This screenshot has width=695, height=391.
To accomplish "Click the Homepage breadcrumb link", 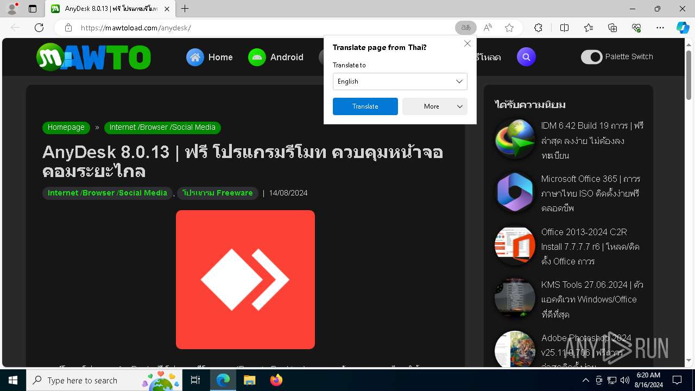I will (x=66, y=128).
